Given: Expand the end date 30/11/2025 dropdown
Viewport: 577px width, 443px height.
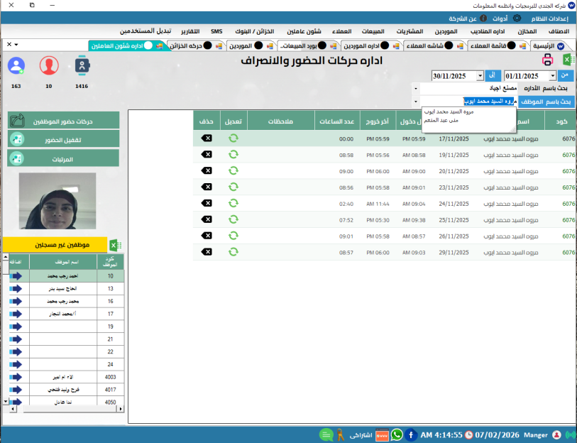Looking at the screenshot, I should tap(480, 76).
